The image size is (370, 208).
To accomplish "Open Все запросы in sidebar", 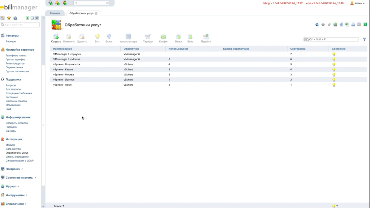I will [13, 89].
